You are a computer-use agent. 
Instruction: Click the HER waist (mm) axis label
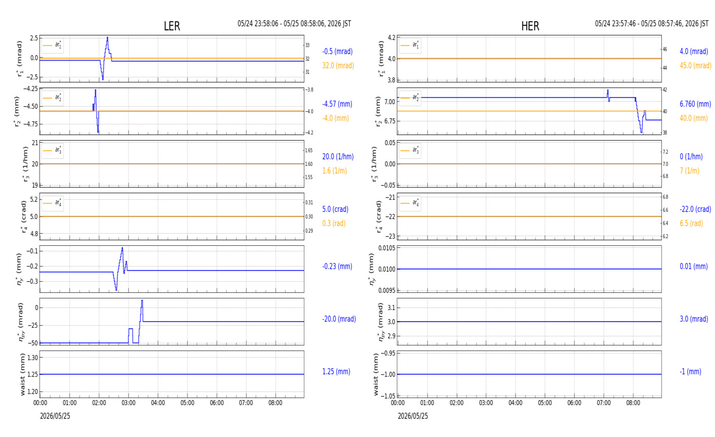376,374
